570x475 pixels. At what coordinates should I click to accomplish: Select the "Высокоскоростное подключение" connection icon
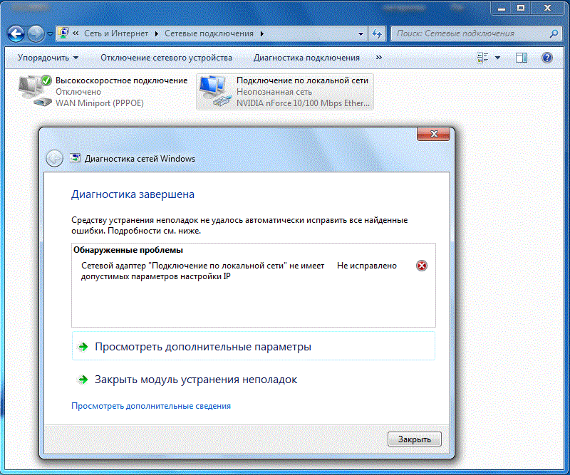click(x=35, y=91)
